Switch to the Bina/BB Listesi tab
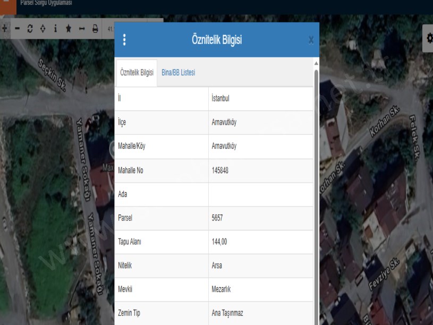The height and width of the screenshot is (325, 433). pyautogui.click(x=178, y=73)
